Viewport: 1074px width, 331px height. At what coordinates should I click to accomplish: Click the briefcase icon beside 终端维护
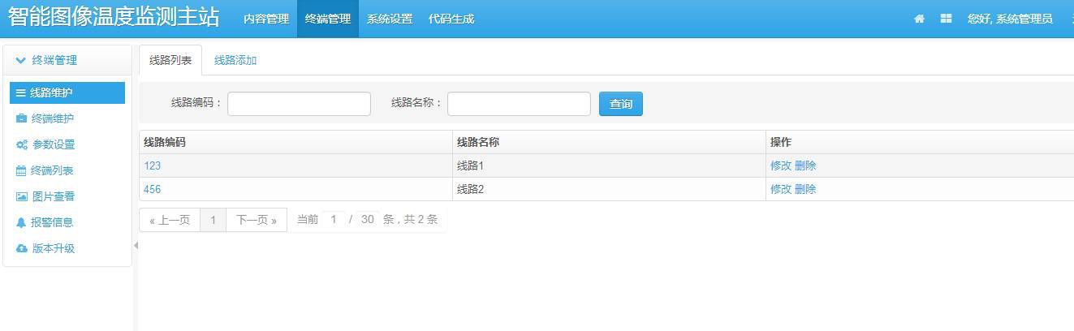pos(21,118)
